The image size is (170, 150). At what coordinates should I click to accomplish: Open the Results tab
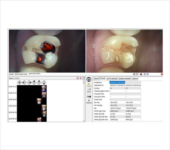pyautogui.click(x=103, y=79)
